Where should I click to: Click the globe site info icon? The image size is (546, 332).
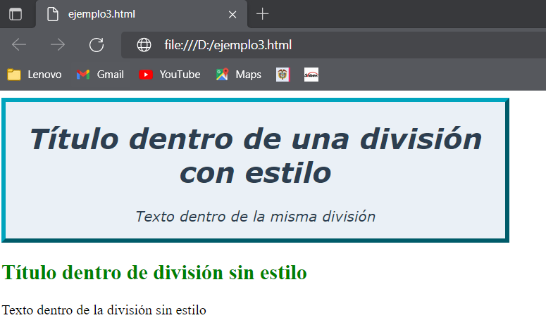pos(144,45)
